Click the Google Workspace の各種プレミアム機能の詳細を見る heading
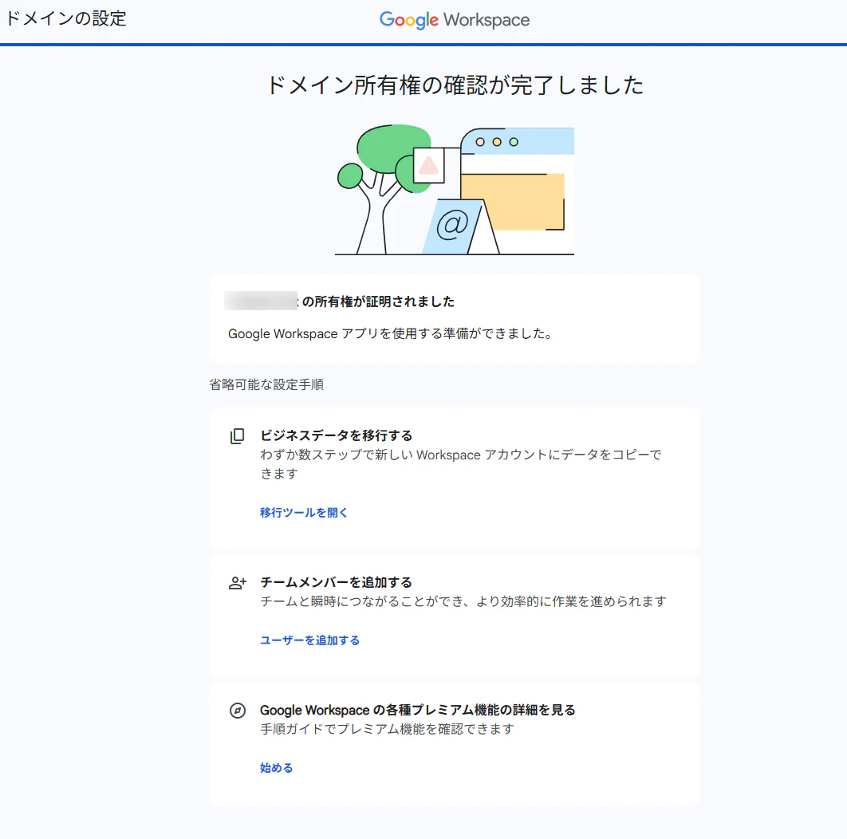The height and width of the screenshot is (839, 847). pyautogui.click(x=418, y=710)
